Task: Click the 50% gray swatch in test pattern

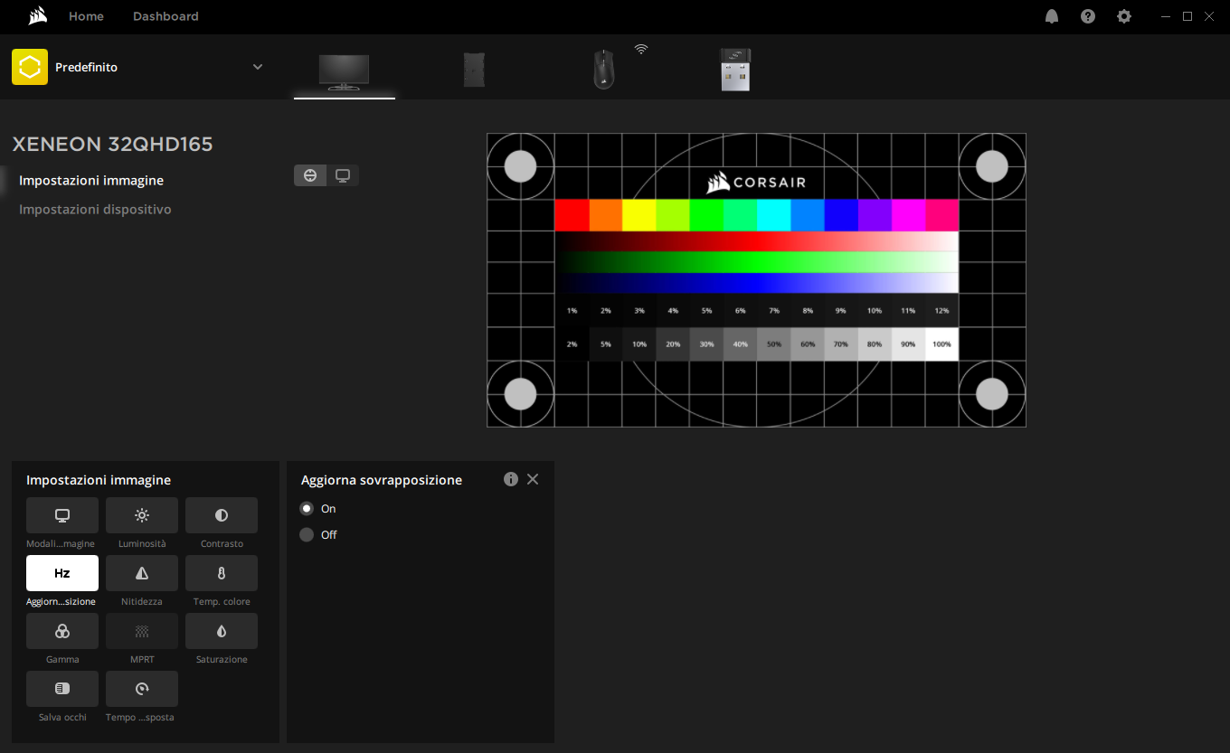Action: click(774, 344)
